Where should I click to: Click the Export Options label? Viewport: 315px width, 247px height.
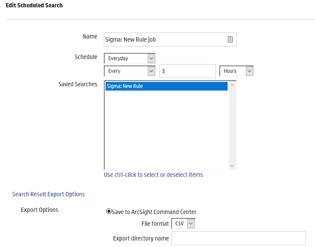(40, 210)
